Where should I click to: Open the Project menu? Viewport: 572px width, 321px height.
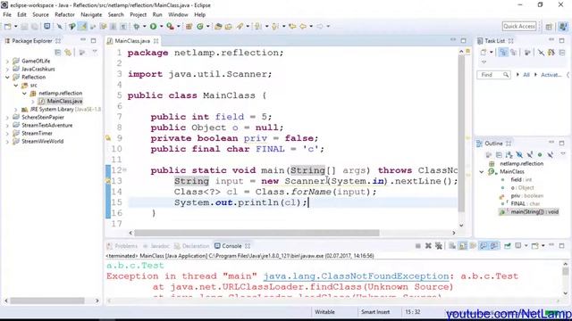(x=139, y=14)
